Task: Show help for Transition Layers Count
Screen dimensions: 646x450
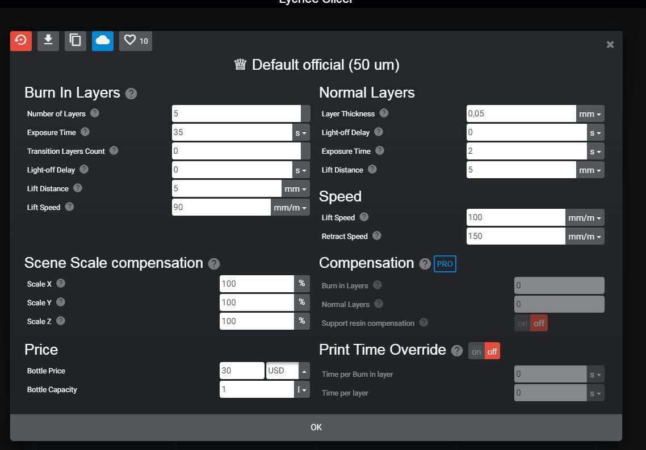Action: [x=114, y=151]
